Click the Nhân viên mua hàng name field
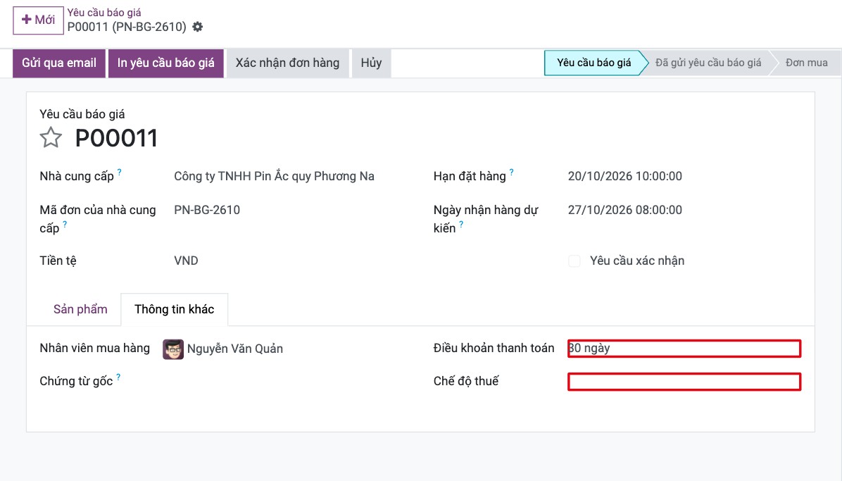This screenshot has height=481, width=842. click(234, 349)
